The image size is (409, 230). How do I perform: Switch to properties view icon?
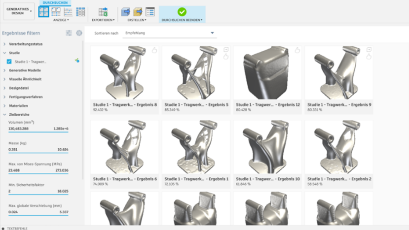coord(56,12)
